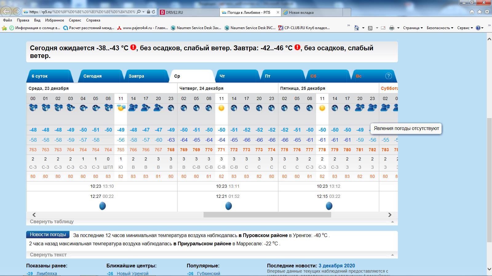This screenshot has width=492, height=276.
Task: Open the Безопасность dropdown menu
Action: (x=440, y=28)
